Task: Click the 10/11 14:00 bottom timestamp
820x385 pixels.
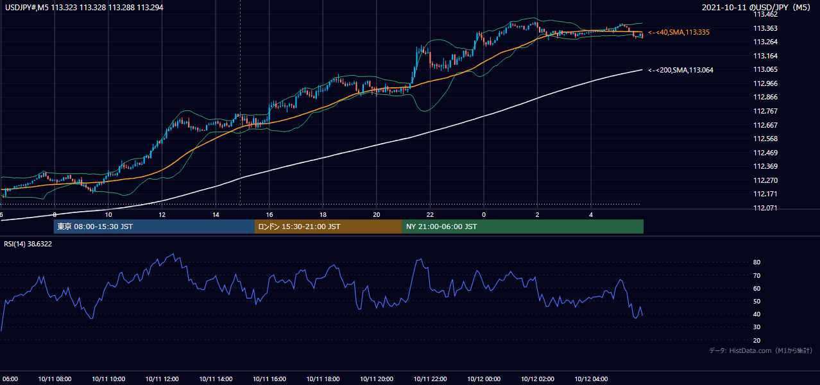Action: click(216, 379)
